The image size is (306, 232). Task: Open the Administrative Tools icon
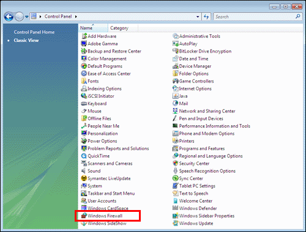[x=176, y=36]
